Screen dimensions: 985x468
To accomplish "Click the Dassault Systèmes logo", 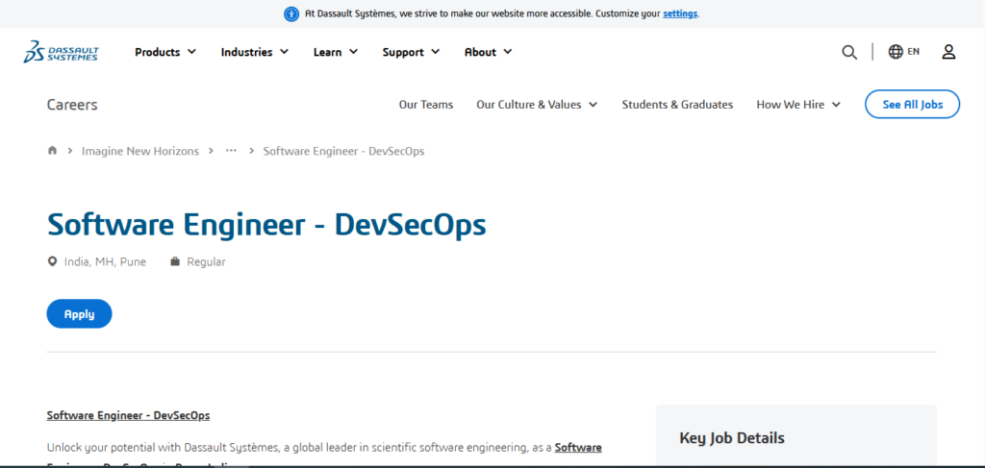I will [61, 52].
